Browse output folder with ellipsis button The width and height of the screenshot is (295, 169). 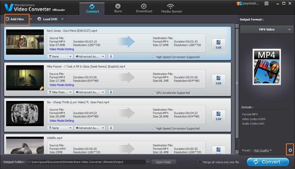148,162
